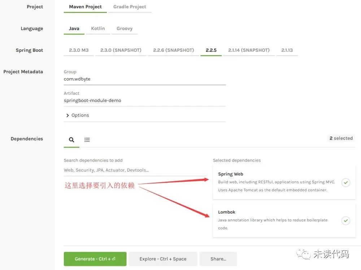Pick the 2.2.6 (SNAPSHOT) version

(173, 50)
